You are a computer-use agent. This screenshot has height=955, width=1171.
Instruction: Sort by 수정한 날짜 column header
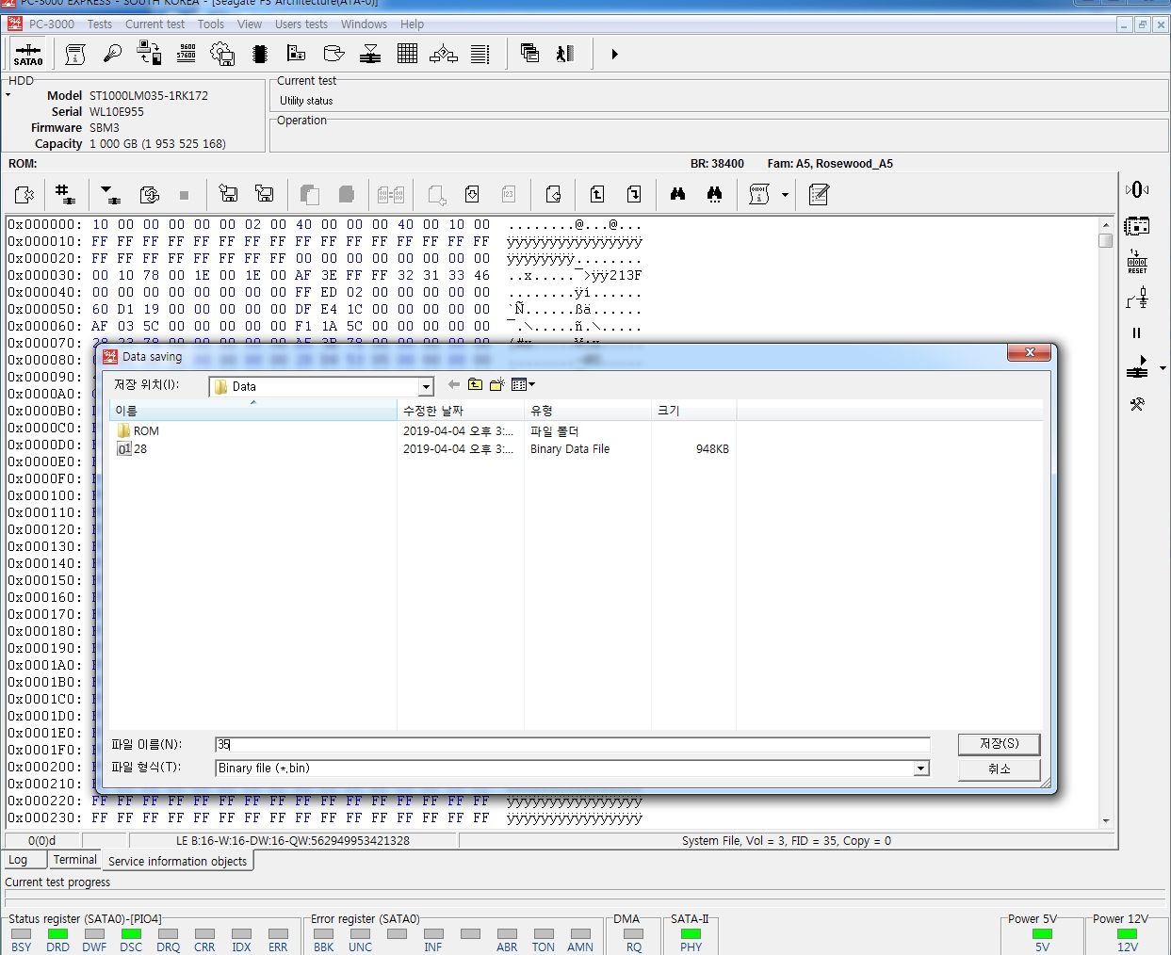coord(461,411)
